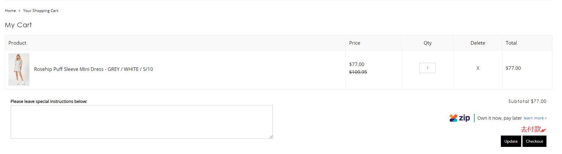Open the zip 'learn more' link

[535, 118]
